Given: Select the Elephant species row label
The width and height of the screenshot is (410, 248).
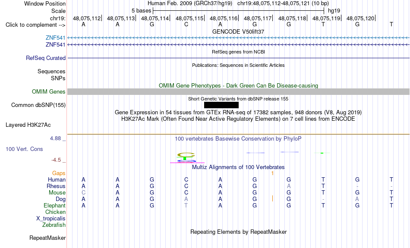Looking at the screenshot, I should click(x=55, y=205).
